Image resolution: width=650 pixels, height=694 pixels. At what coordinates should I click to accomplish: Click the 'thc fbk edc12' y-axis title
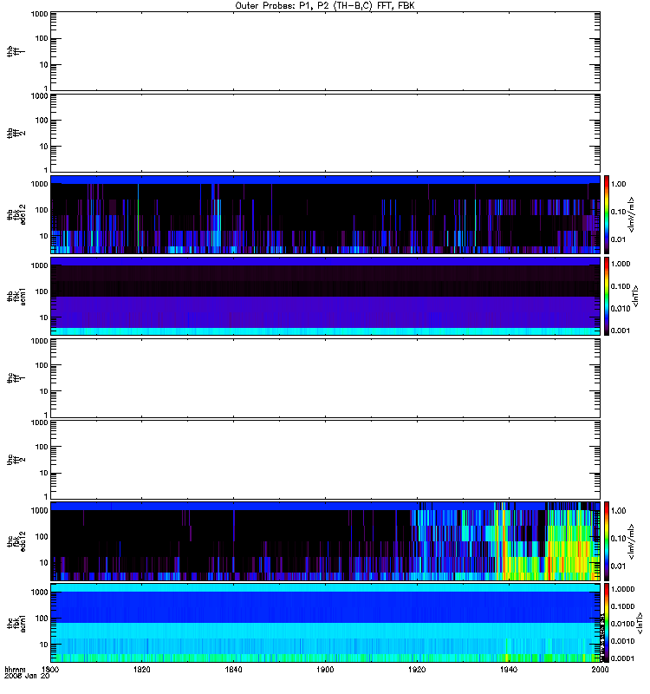tap(16, 541)
